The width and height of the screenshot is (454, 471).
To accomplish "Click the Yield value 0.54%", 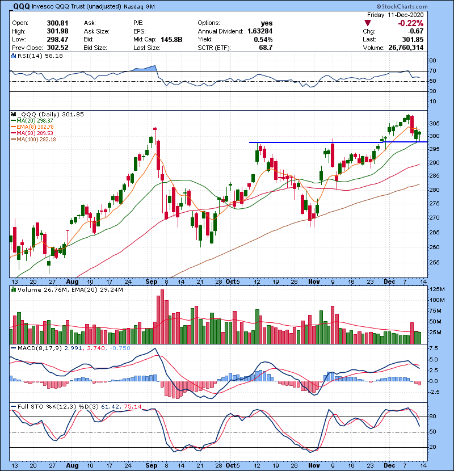I will pos(263,39).
